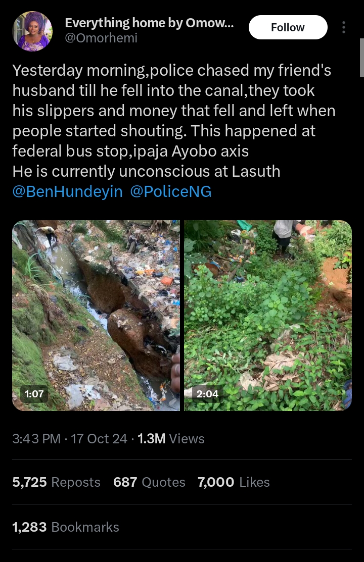Play the canal video on the left
364x562 pixels.
pyautogui.click(x=96, y=315)
